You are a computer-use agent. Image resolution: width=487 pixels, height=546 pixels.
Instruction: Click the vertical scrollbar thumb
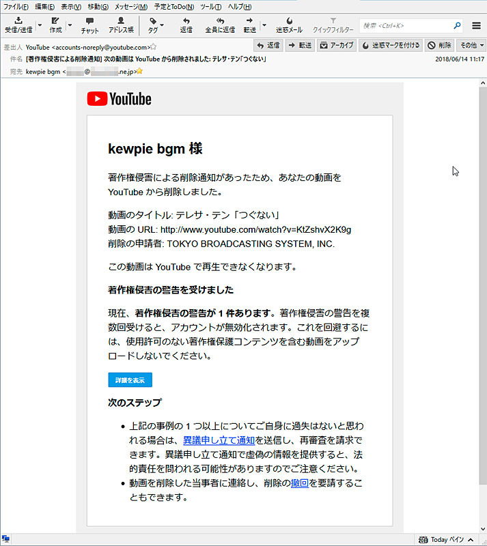tap(483, 285)
